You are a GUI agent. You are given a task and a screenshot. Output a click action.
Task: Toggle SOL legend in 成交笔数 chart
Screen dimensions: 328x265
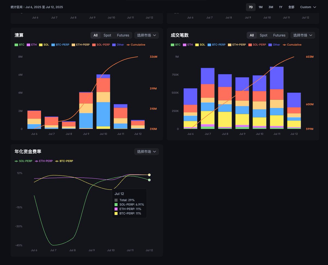tap(200, 45)
